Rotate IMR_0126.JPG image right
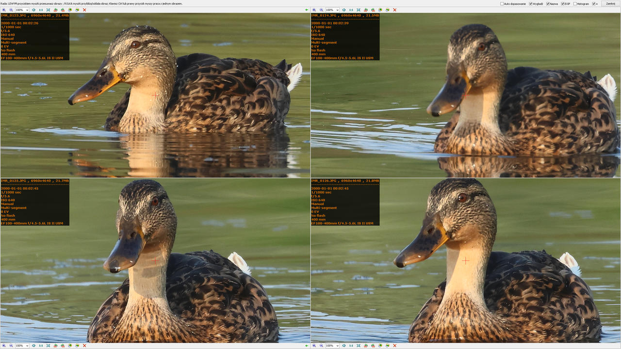This screenshot has height=349, width=621. tap(373, 346)
